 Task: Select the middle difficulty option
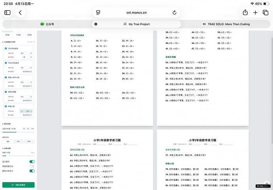tap(18, 141)
